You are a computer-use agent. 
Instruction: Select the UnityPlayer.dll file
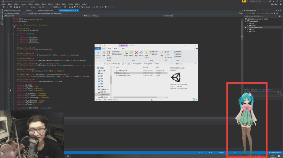122,71
